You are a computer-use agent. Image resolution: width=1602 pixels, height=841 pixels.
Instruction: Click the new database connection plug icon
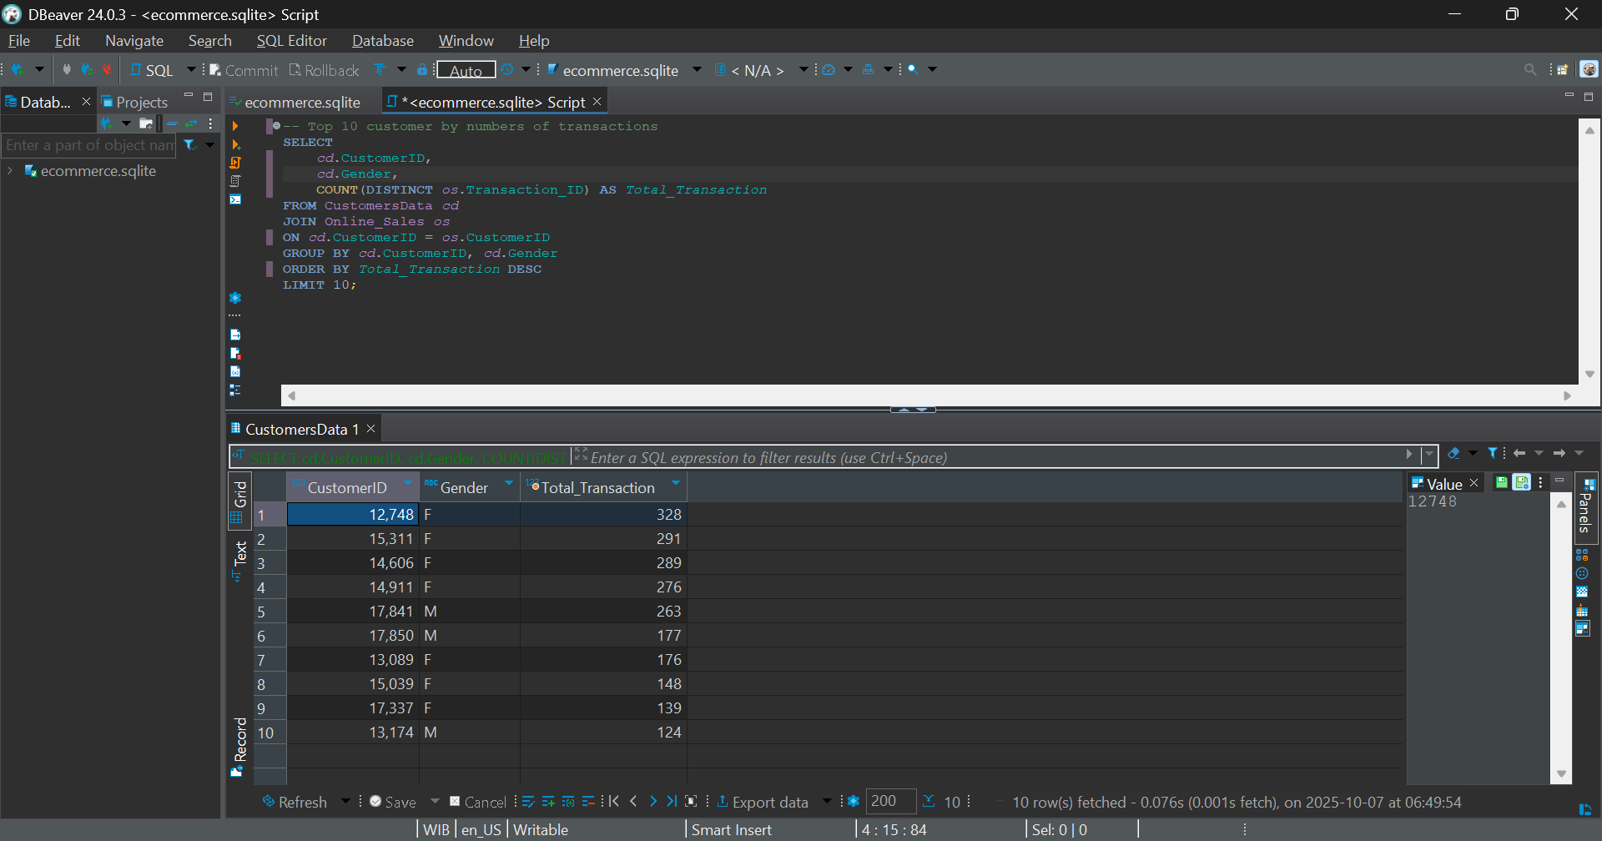(x=18, y=70)
